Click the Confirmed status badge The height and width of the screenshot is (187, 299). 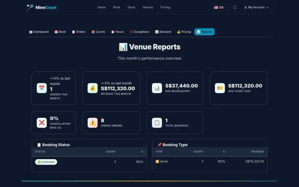point(46,162)
